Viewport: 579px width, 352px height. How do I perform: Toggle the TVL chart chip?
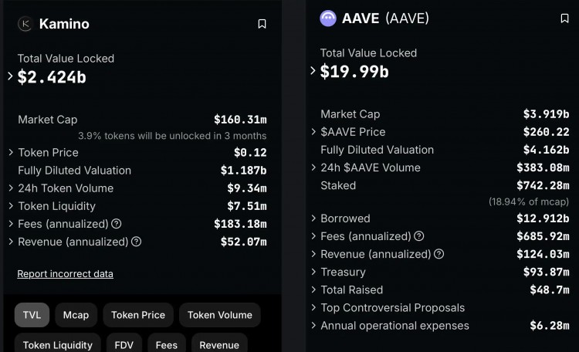(x=32, y=315)
